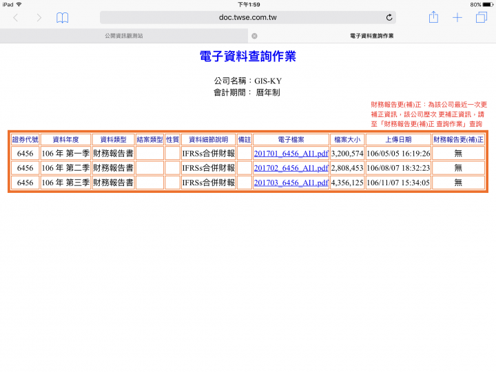The height and width of the screenshot is (372, 496).
Task: Add a new tab with plus icon
Action: pyautogui.click(x=457, y=18)
